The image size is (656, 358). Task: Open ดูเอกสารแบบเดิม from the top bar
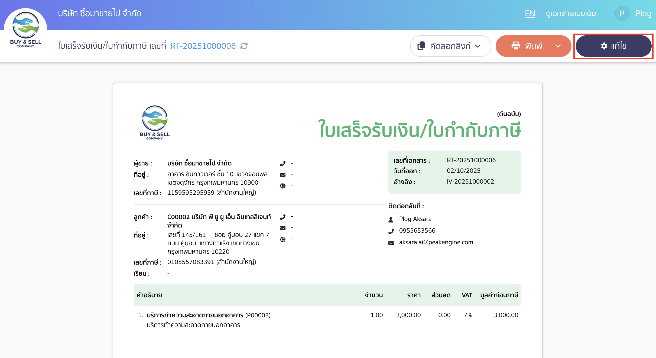tap(571, 13)
